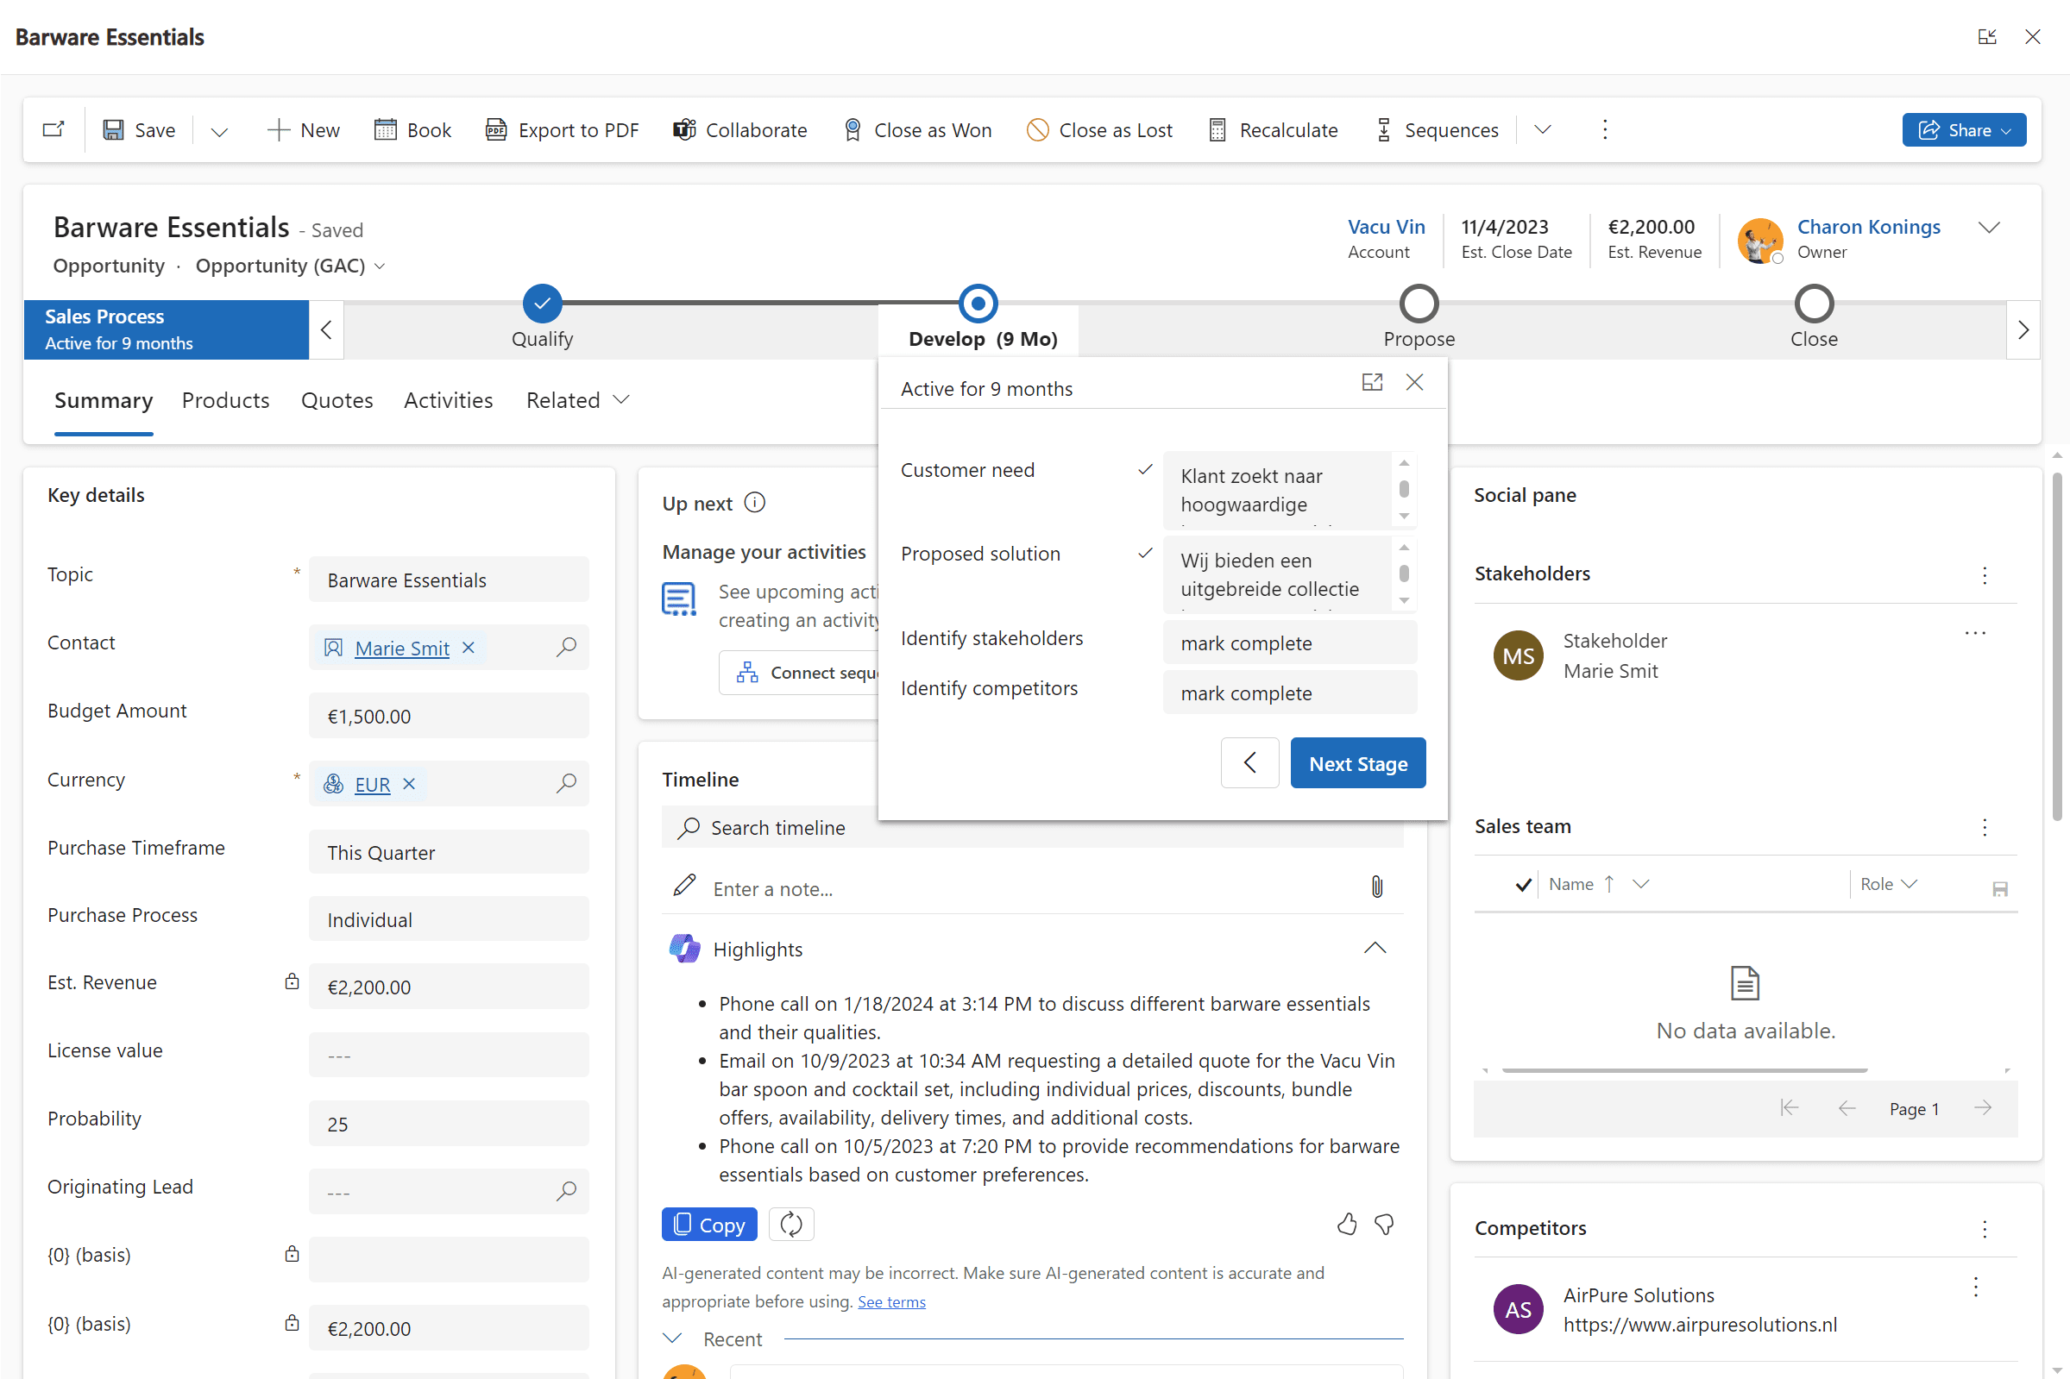The width and height of the screenshot is (2070, 1379).
Task: Click the open-in-new-window icon left of Save
Action: pyautogui.click(x=53, y=129)
